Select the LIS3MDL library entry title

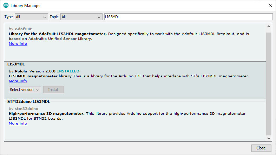(16, 64)
